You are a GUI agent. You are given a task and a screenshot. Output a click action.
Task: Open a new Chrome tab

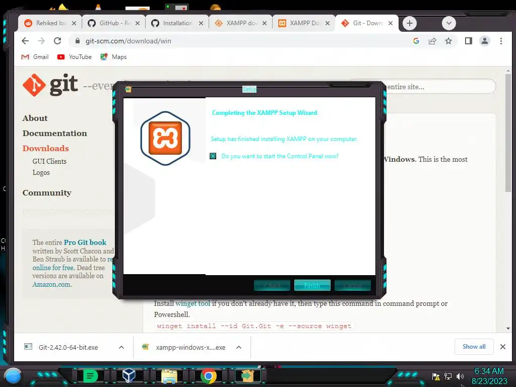pyautogui.click(x=409, y=23)
